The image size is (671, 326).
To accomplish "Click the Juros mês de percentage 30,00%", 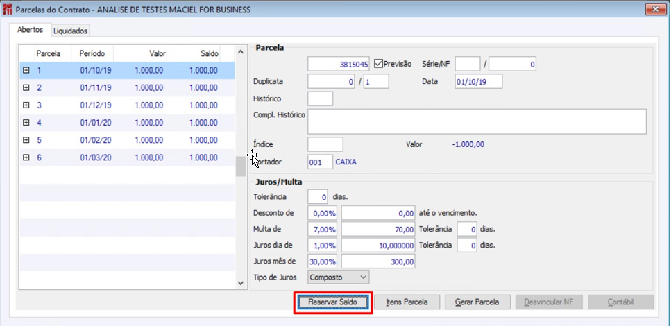I will [322, 261].
